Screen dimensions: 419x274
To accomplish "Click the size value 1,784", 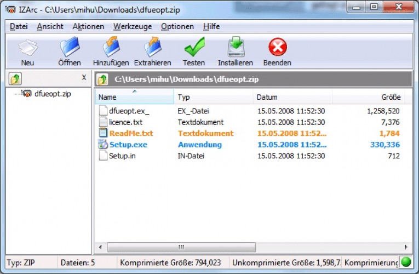I will (x=389, y=133).
